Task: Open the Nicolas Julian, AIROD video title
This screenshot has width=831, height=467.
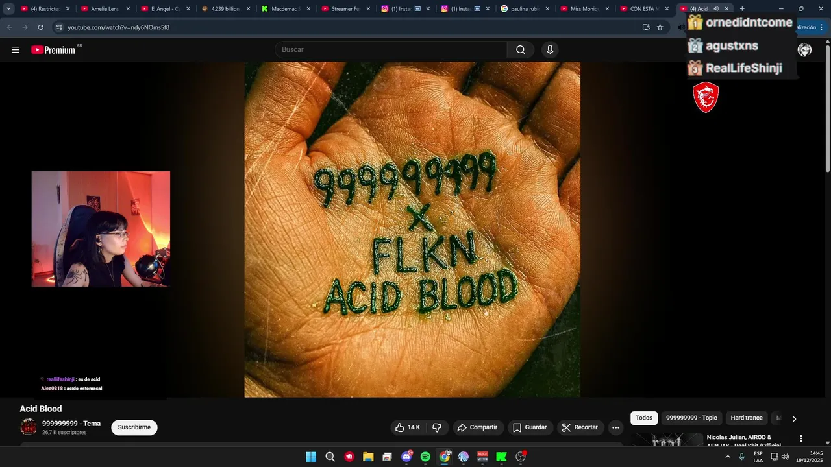Action: [743, 441]
